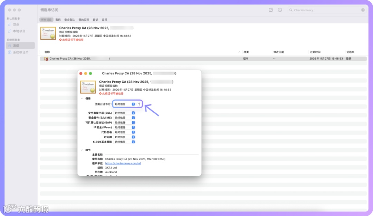373x216 pixels.
Task: Select the 系统 keychain in sidebar
Action: 20,45
